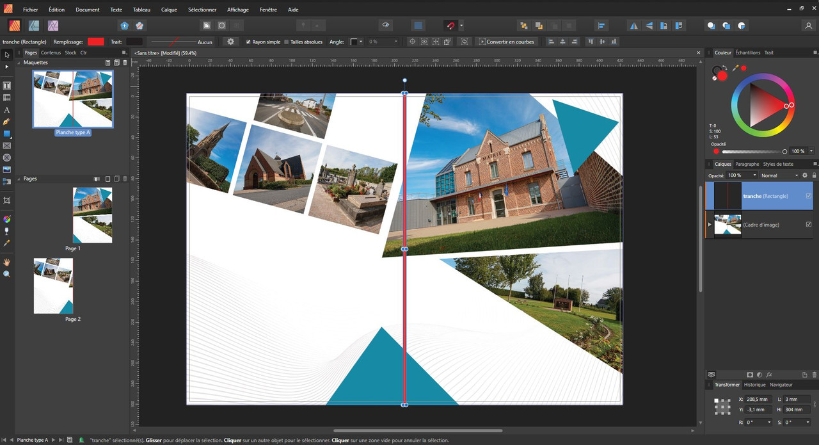The width and height of the screenshot is (819, 445).
Task: Open the Calque menu
Action: pos(170,10)
